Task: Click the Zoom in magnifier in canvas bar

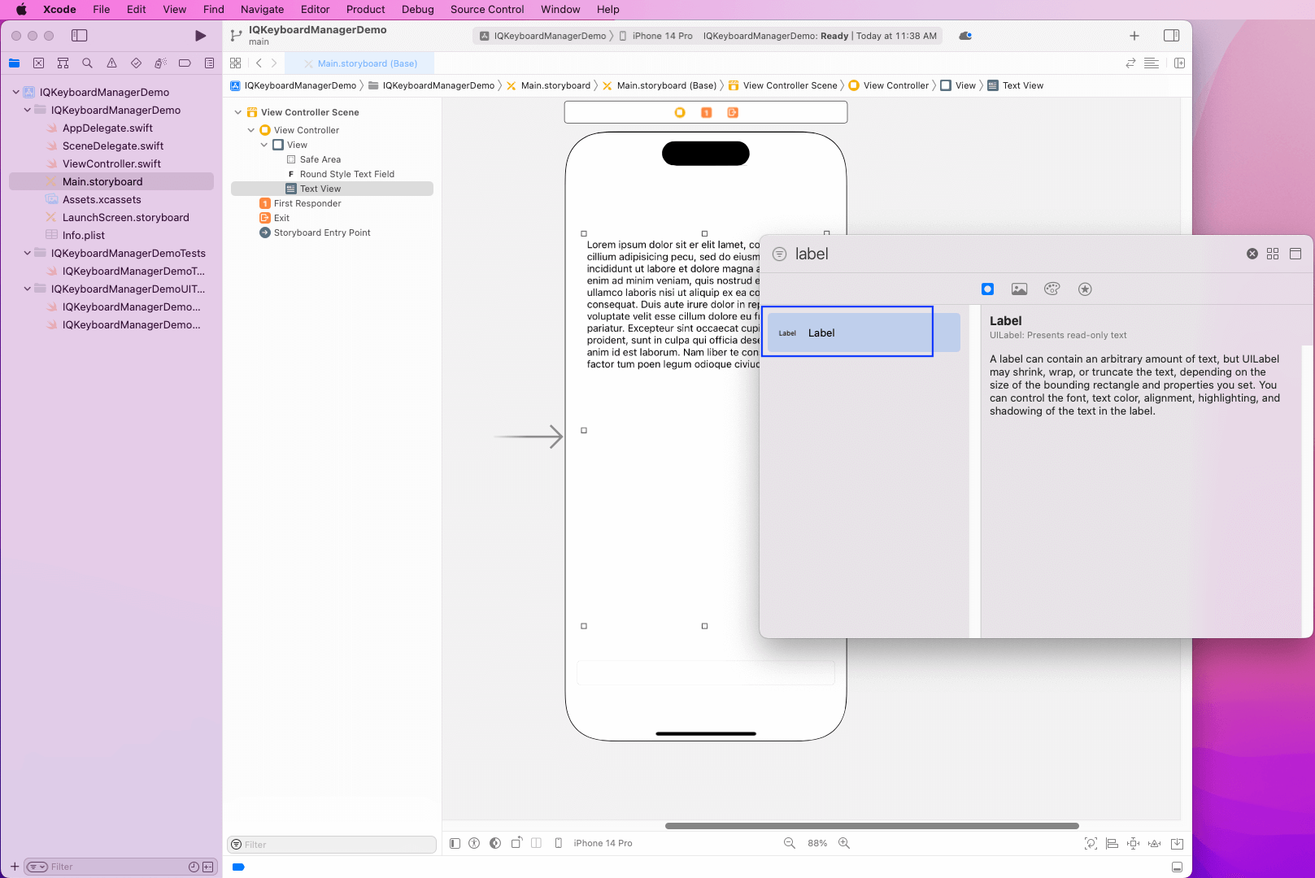Action: coord(844,844)
